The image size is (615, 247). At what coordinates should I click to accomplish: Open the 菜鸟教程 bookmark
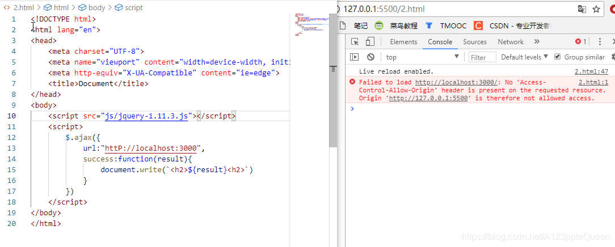click(396, 26)
